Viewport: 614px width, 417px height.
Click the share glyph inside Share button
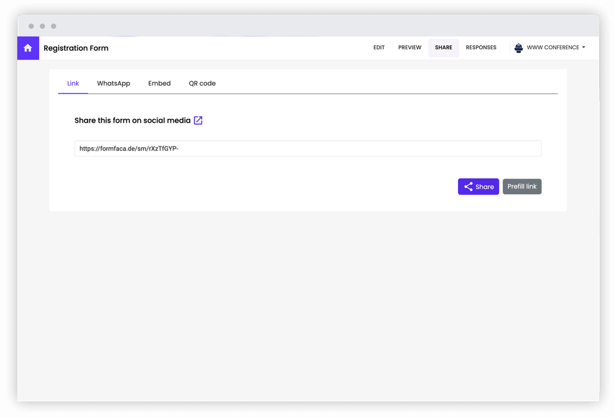tap(468, 187)
